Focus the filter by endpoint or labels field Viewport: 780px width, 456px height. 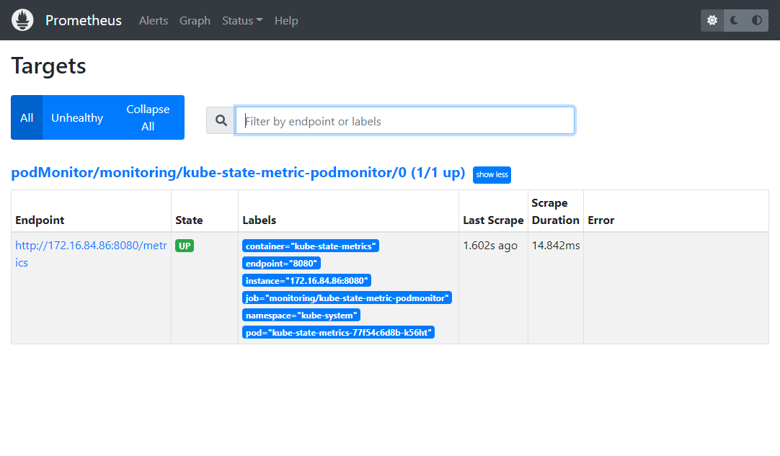(405, 120)
